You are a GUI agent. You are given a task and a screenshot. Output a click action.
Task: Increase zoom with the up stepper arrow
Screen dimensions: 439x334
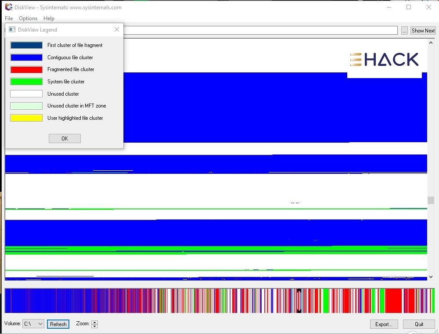pos(95,322)
